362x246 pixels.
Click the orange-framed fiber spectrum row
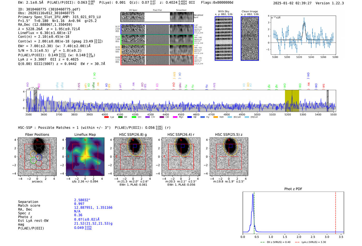[157, 50]
